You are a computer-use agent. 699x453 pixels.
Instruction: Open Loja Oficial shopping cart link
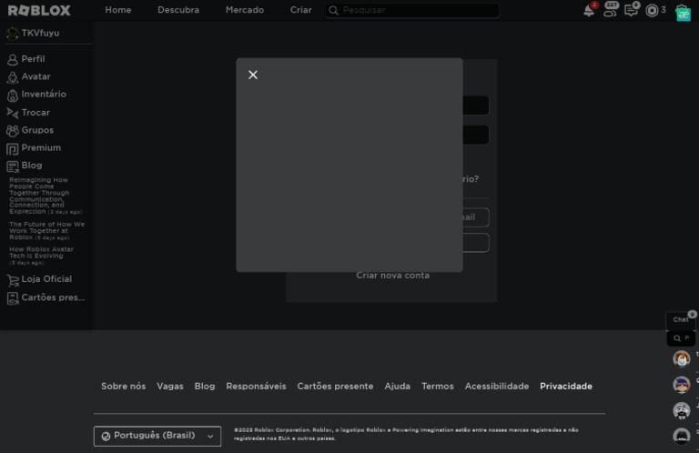(x=46, y=279)
